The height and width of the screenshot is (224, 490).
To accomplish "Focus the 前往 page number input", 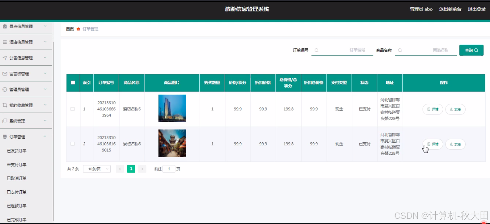I will [x=169, y=169].
